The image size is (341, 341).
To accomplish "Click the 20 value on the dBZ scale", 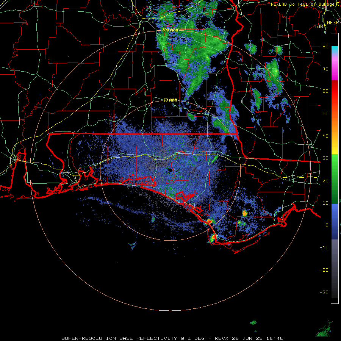I will pos(325,181).
